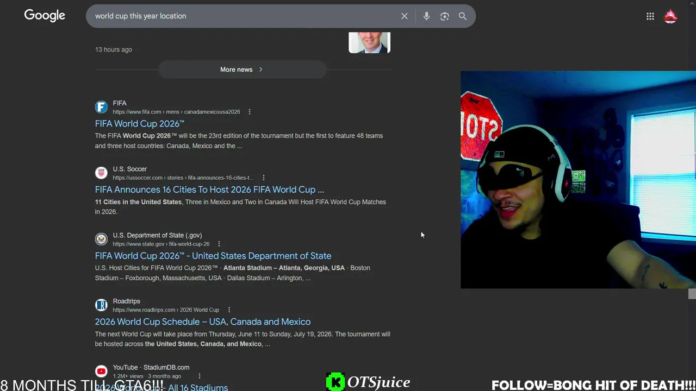
Task: Open 2026 World Cup Schedule link
Action: pos(203,322)
